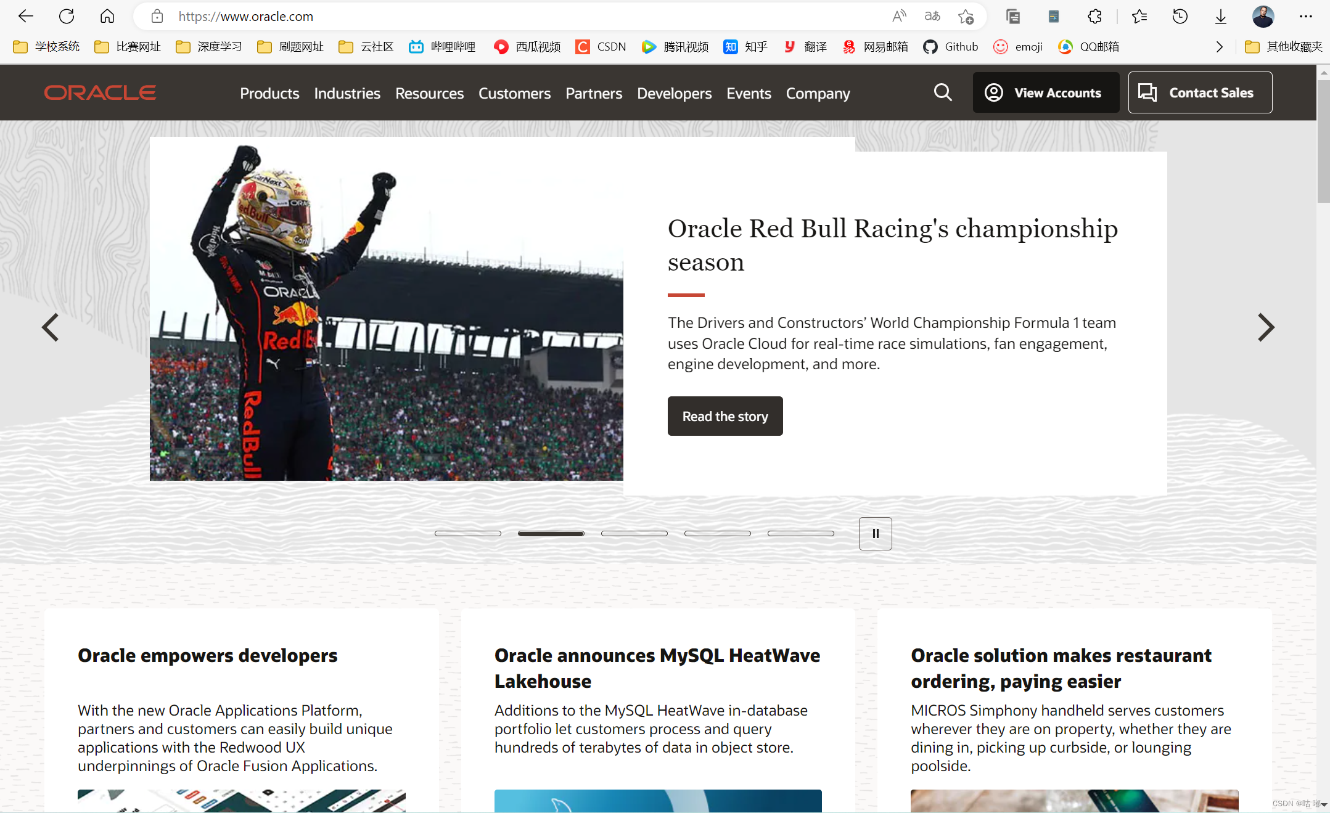Open the Events menu

(x=749, y=93)
